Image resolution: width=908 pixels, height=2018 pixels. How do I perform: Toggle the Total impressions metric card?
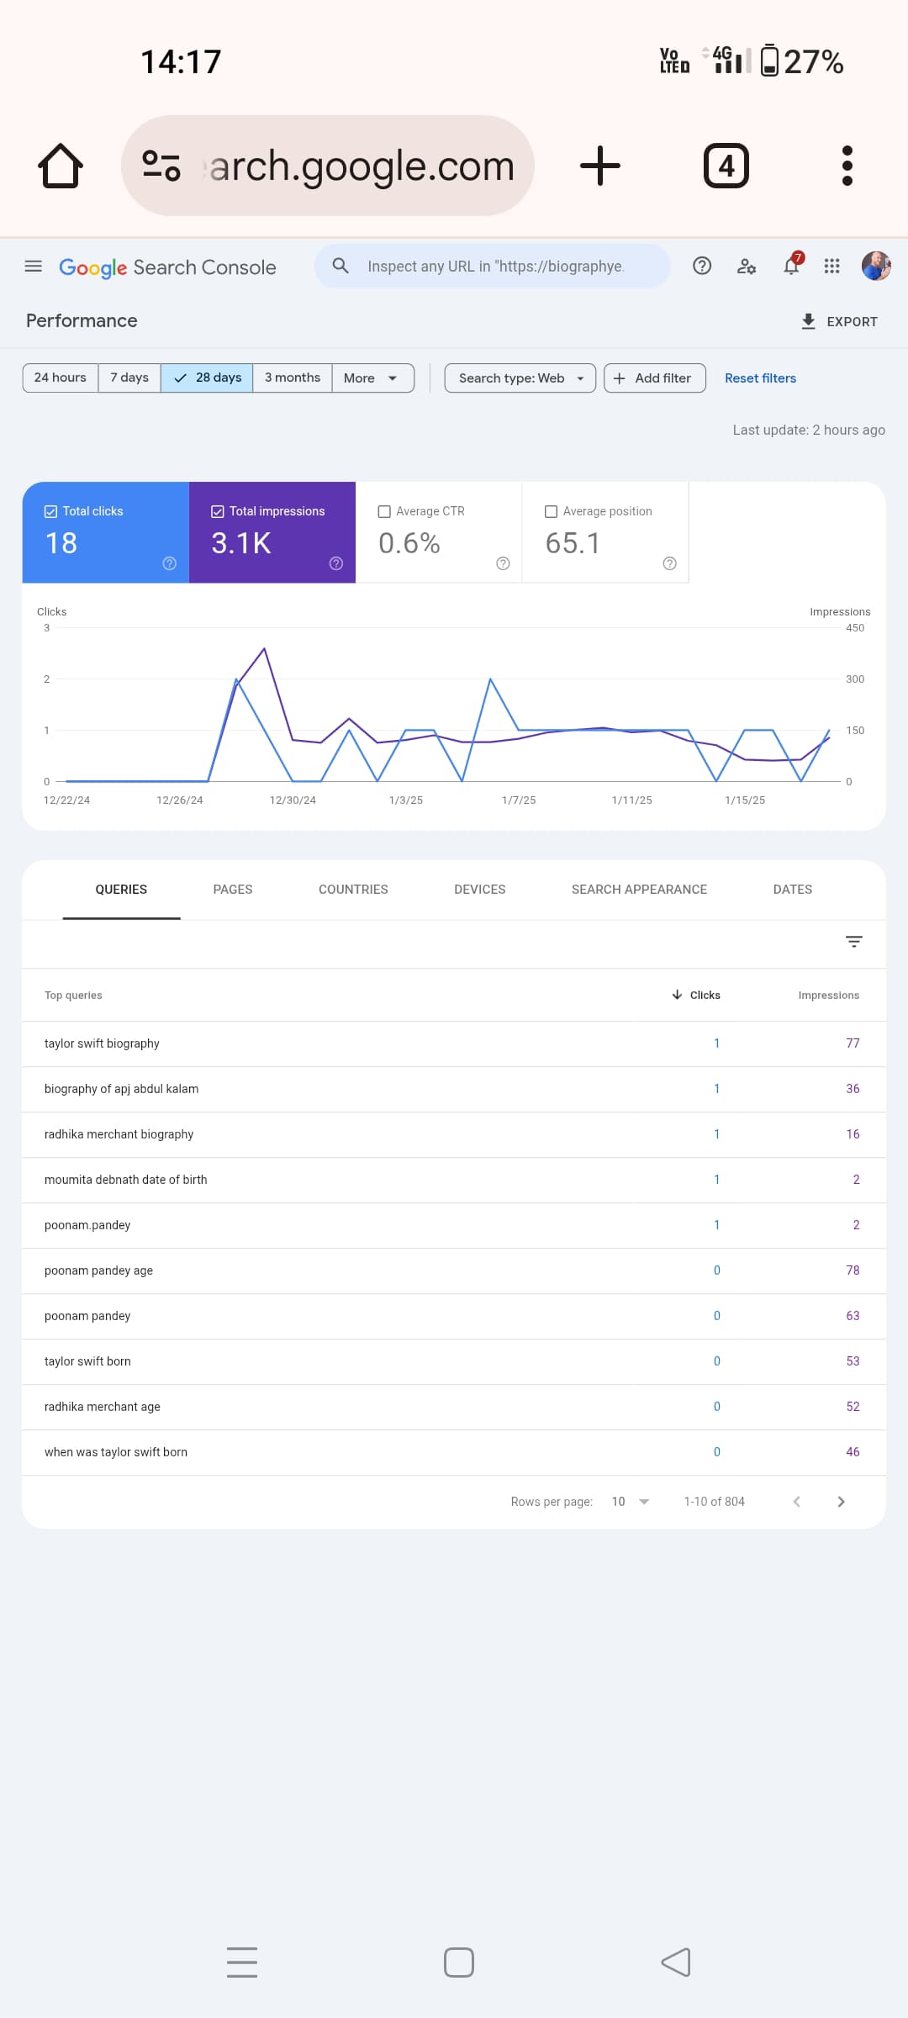[272, 532]
